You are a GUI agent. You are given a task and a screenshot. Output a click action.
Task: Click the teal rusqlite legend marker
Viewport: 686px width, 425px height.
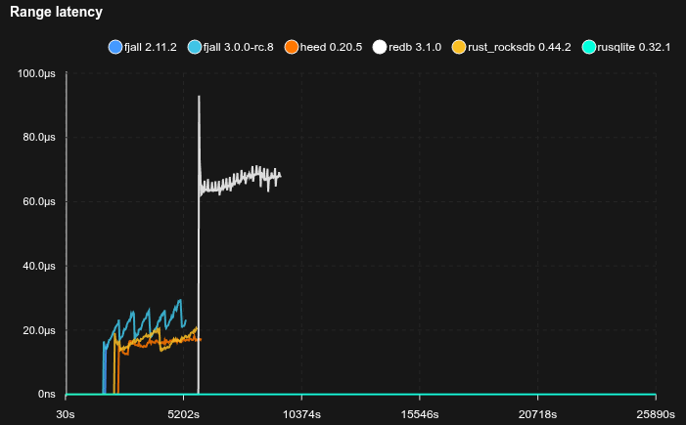[588, 47]
